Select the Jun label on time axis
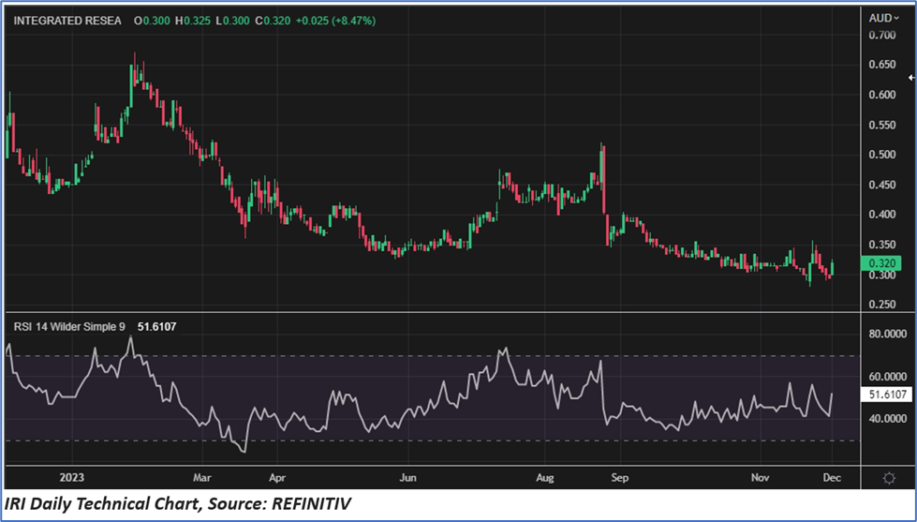The width and height of the screenshot is (917, 522). (x=407, y=477)
